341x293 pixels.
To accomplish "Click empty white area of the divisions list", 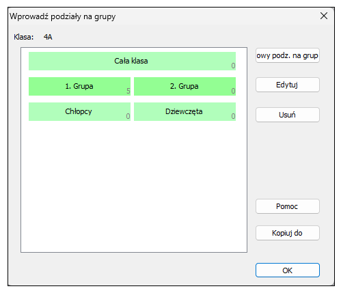I will tap(134, 186).
